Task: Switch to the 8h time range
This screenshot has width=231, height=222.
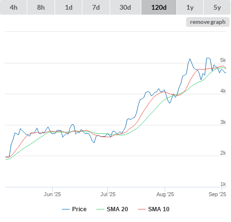Action: [x=41, y=7]
